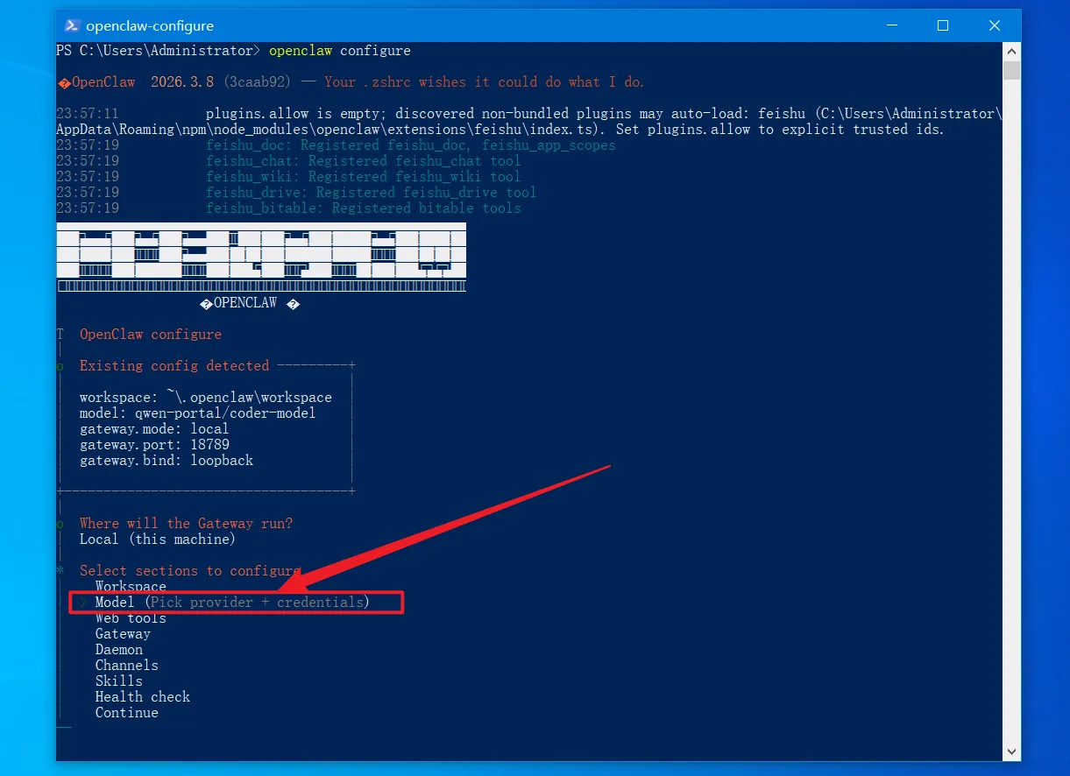Screen dimensions: 1070x776
Task: Click the scrollbar up arrow
Action: tap(1011, 51)
